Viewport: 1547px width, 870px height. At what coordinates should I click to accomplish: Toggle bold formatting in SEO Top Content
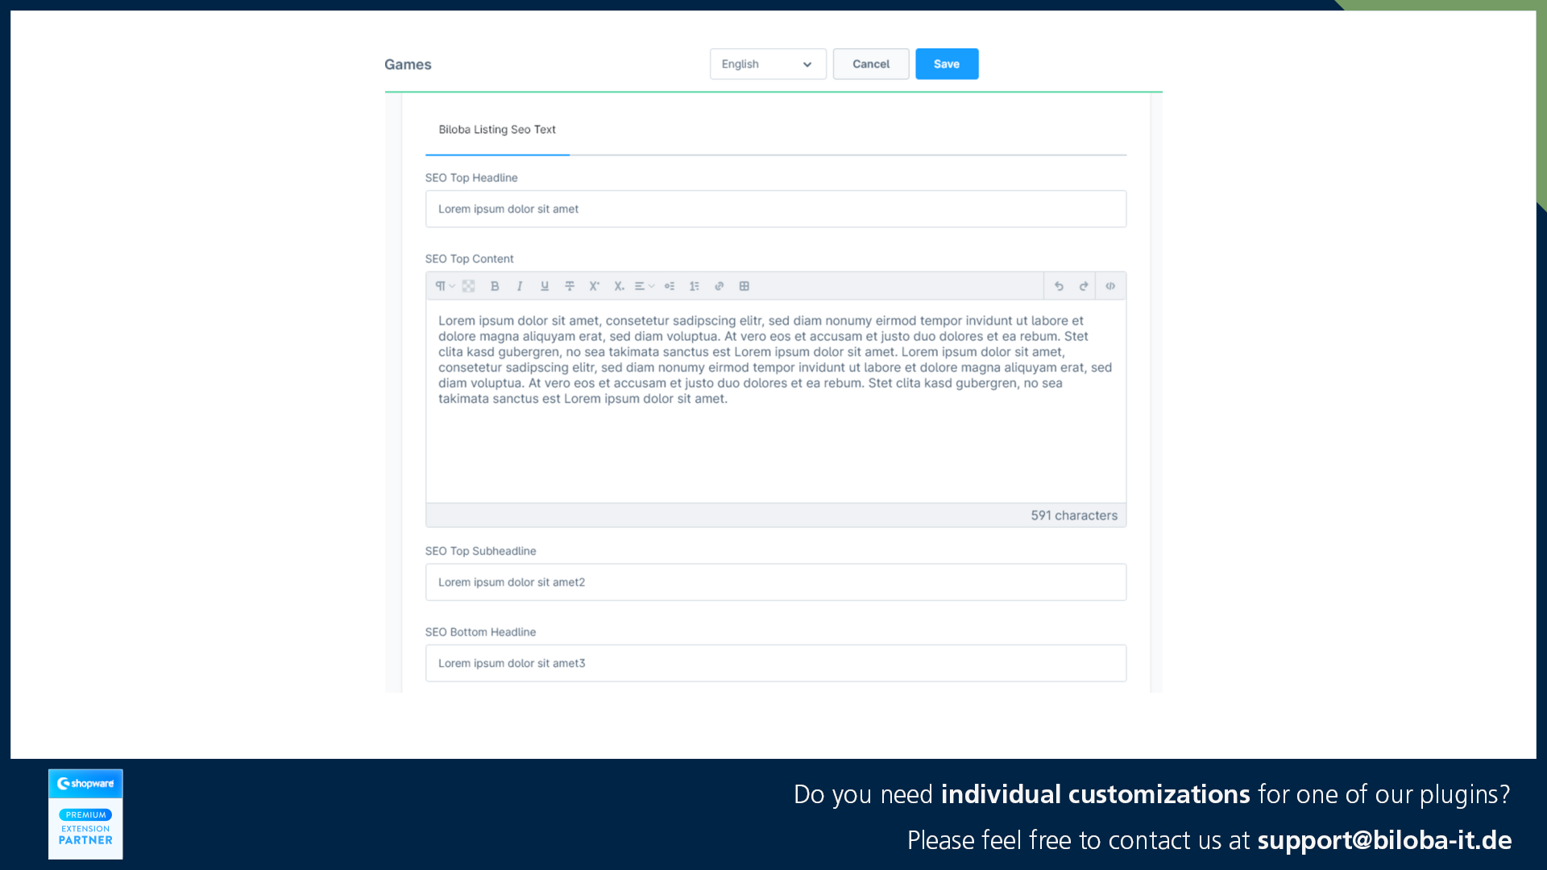[495, 286]
